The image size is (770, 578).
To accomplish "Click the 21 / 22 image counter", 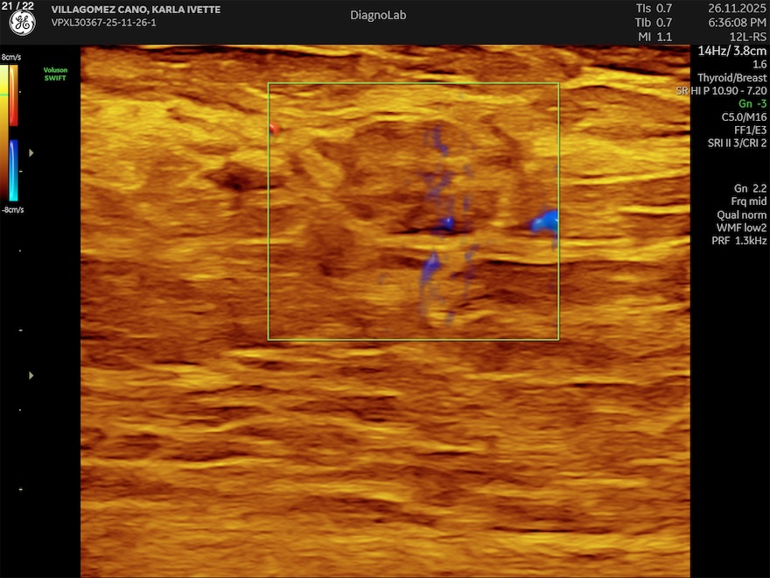I will [x=19, y=6].
